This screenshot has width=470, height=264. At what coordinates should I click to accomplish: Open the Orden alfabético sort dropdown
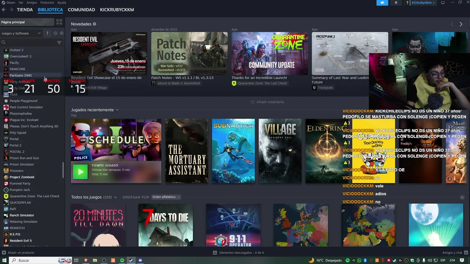click(166, 197)
